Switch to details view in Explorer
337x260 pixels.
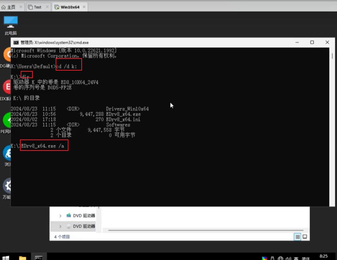tap(297, 237)
